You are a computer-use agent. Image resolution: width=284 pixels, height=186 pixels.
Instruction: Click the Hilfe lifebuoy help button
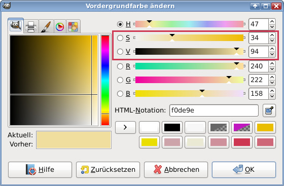click(x=40, y=170)
